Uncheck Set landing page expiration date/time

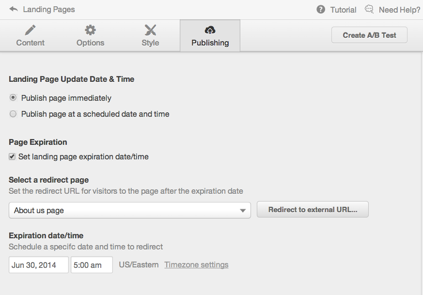pos(12,156)
